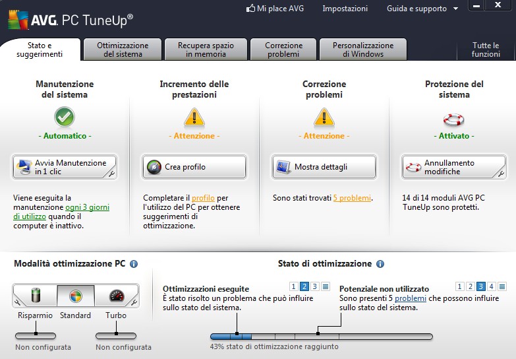Open wrench settings for Turbo mode

[x=134, y=302]
